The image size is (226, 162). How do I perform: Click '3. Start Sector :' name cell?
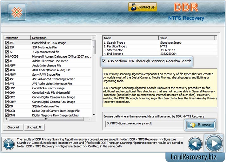[x=114, y=50]
